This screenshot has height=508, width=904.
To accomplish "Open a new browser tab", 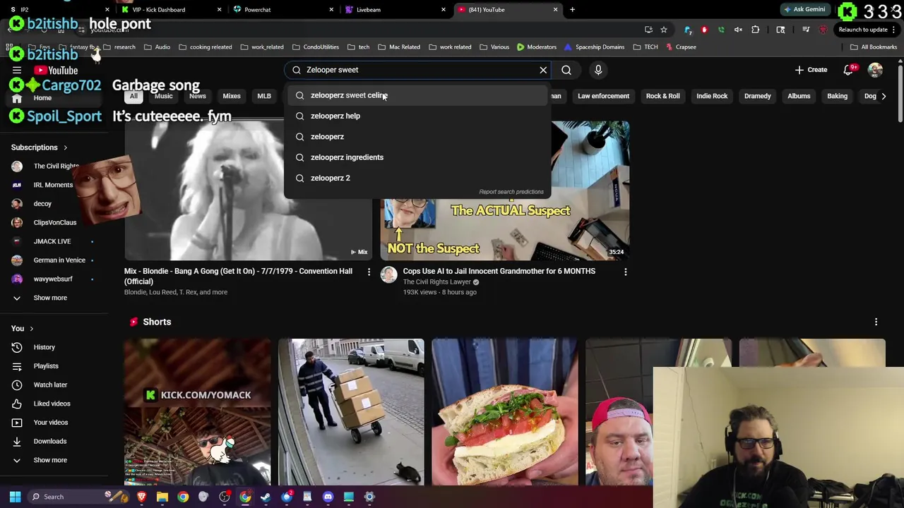I will click(x=572, y=10).
